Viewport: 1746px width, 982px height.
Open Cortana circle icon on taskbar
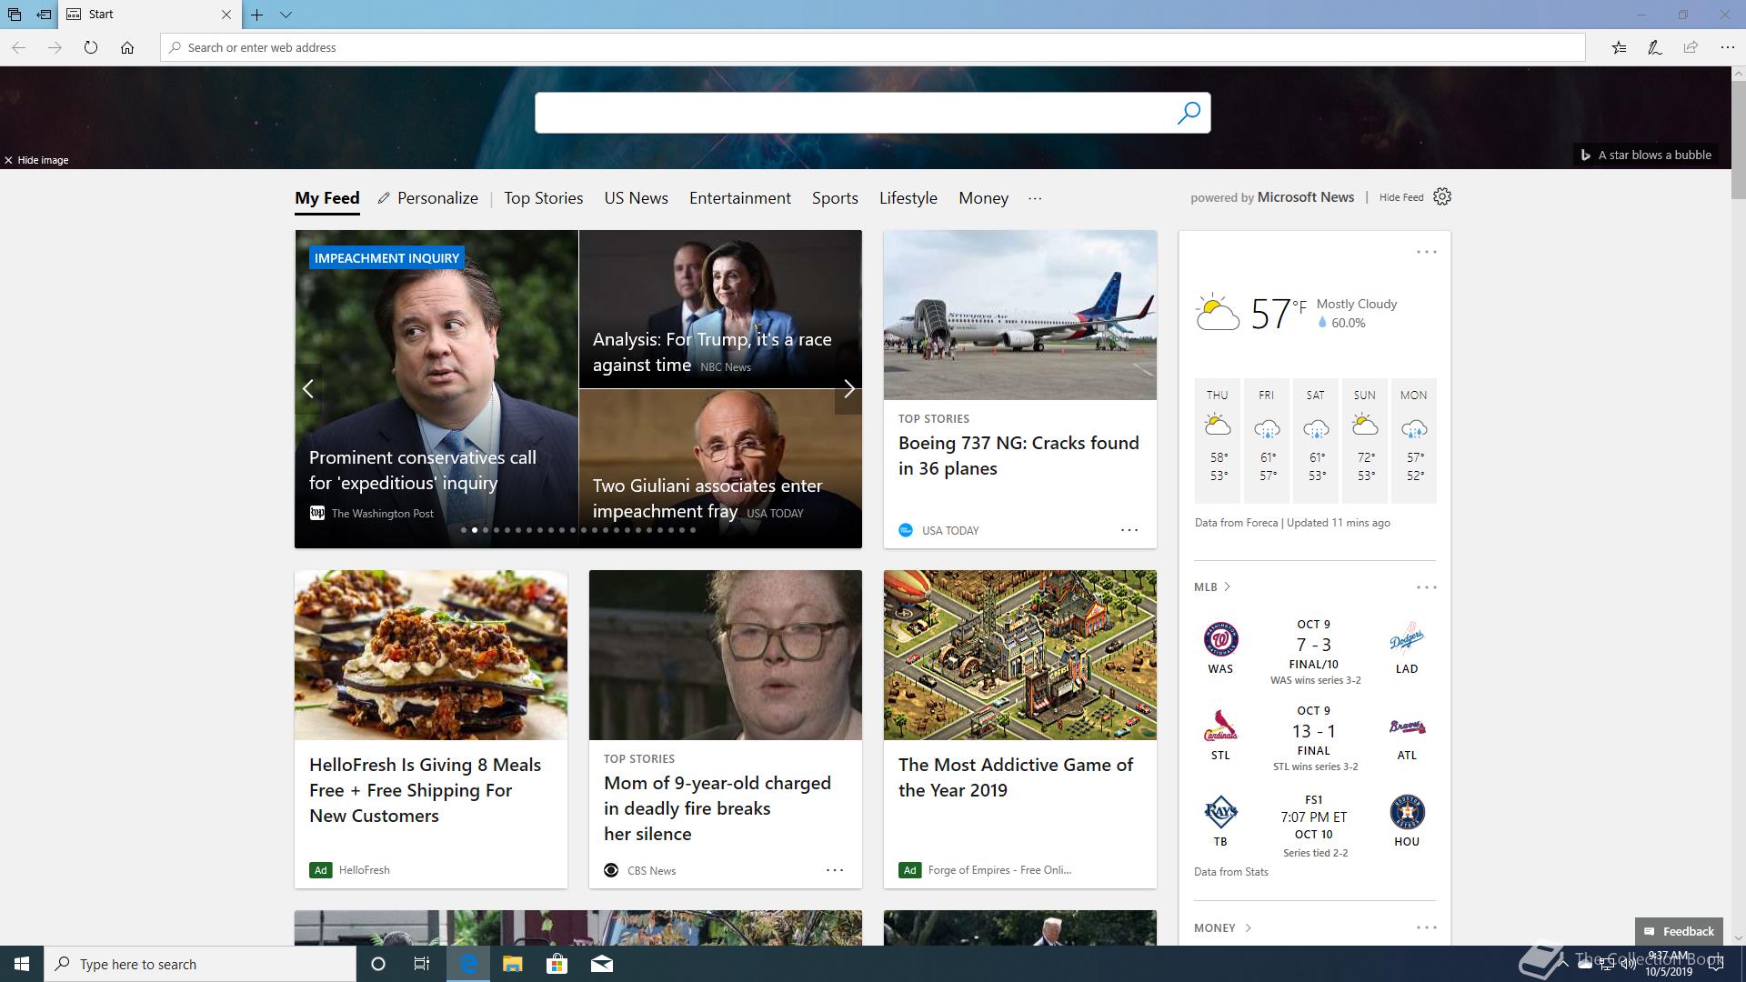[378, 964]
